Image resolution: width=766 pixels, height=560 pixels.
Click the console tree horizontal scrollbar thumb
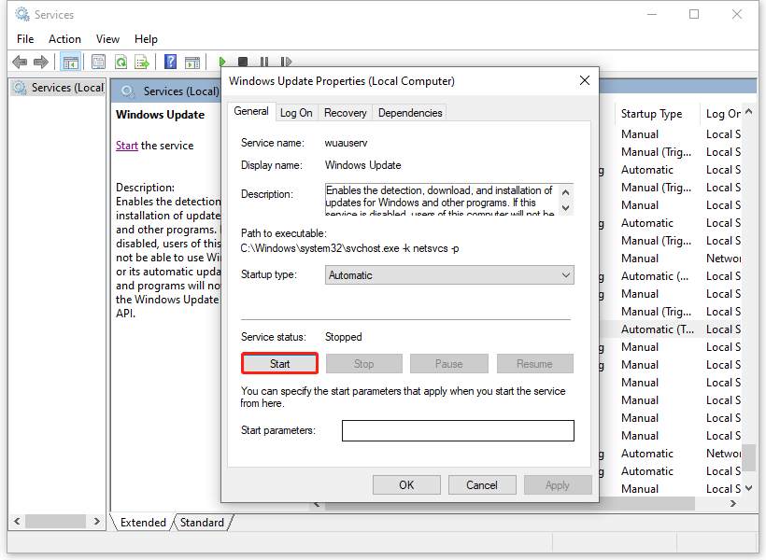[56, 521]
